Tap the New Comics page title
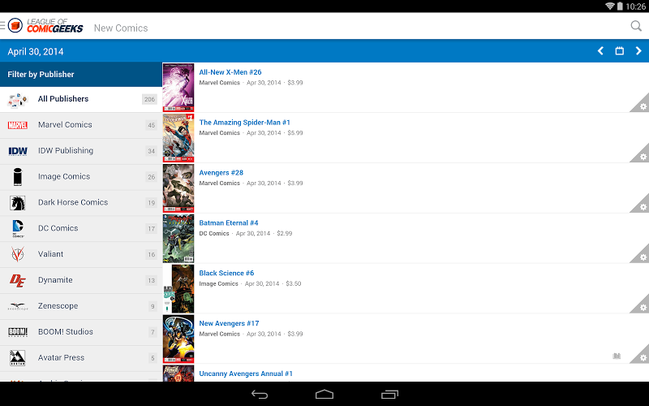The image size is (649, 406). tap(121, 28)
